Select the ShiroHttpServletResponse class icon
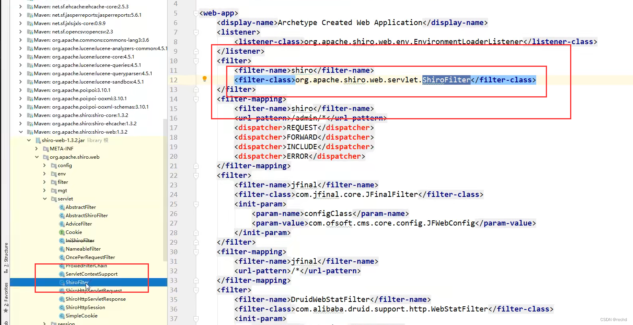 (x=62, y=299)
